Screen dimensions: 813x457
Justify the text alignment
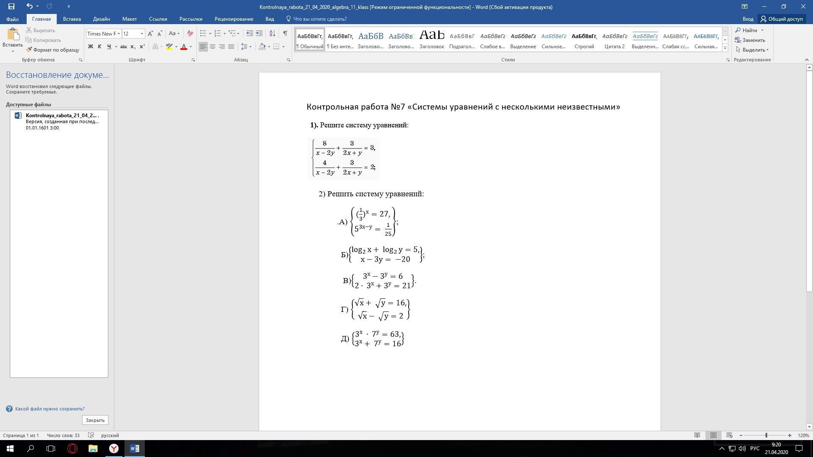(x=231, y=47)
